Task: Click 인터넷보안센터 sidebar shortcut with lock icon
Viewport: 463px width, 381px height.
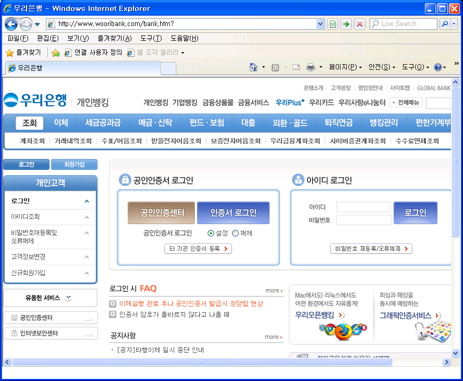Action: point(51,333)
